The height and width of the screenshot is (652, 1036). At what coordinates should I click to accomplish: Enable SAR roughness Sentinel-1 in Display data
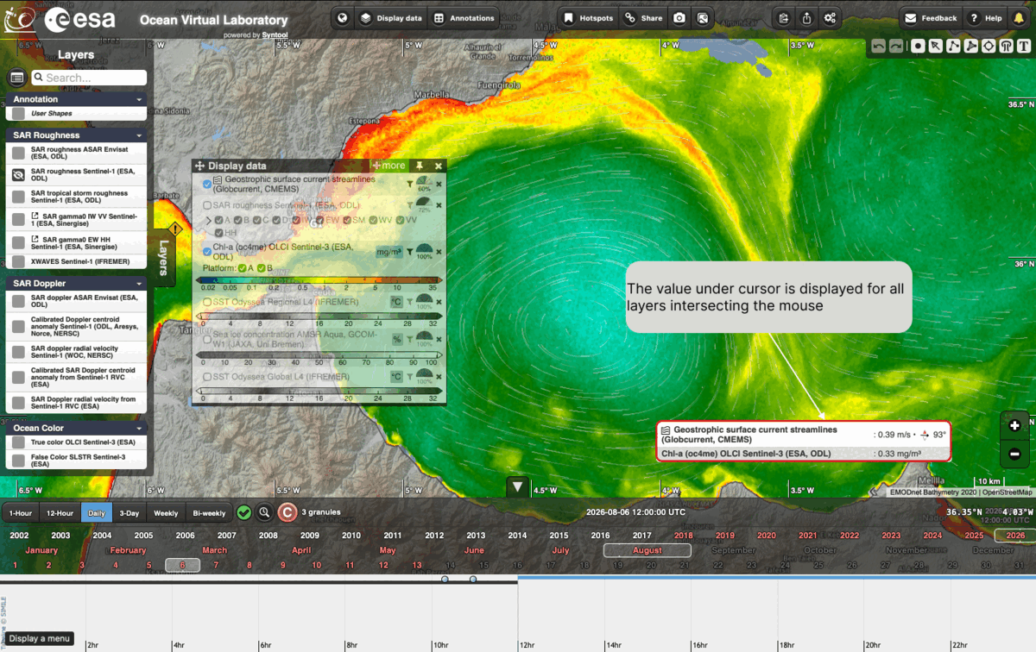[207, 205]
